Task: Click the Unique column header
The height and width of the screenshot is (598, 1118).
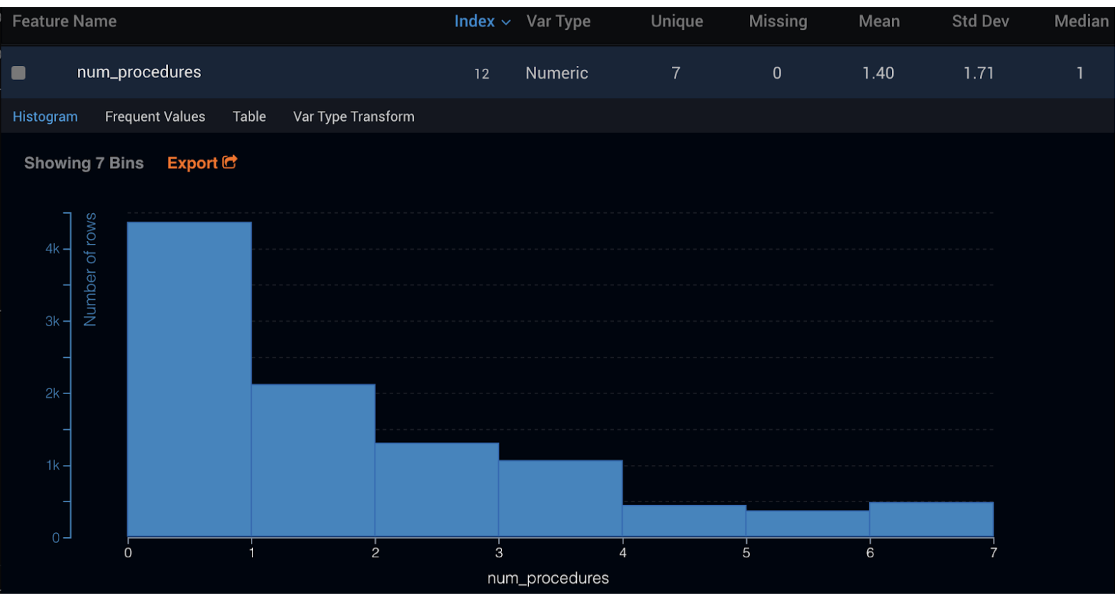Action: pyautogui.click(x=676, y=21)
